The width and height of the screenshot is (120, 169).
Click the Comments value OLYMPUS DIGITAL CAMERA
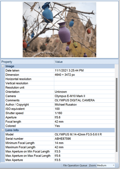(75, 100)
